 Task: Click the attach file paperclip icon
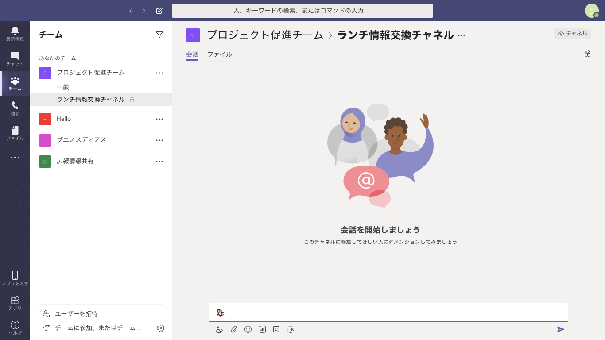tap(234, 329)
